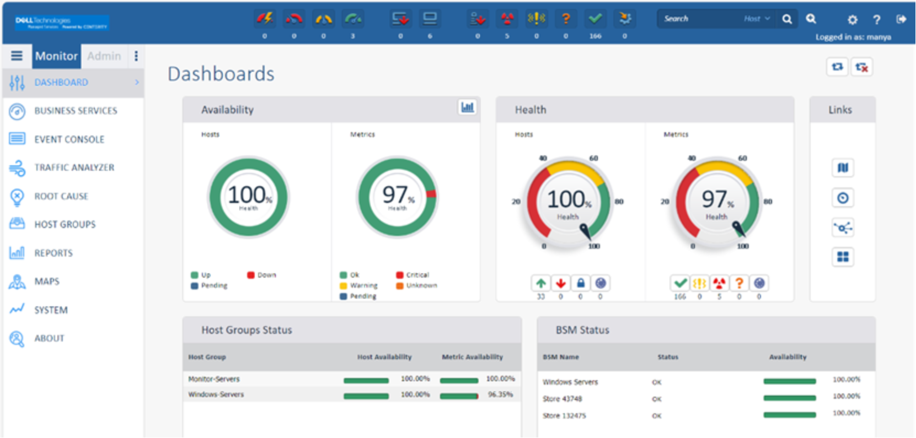Click the lock icon under Health hosts
916x438 pixels.
click(x=581, y=283)
